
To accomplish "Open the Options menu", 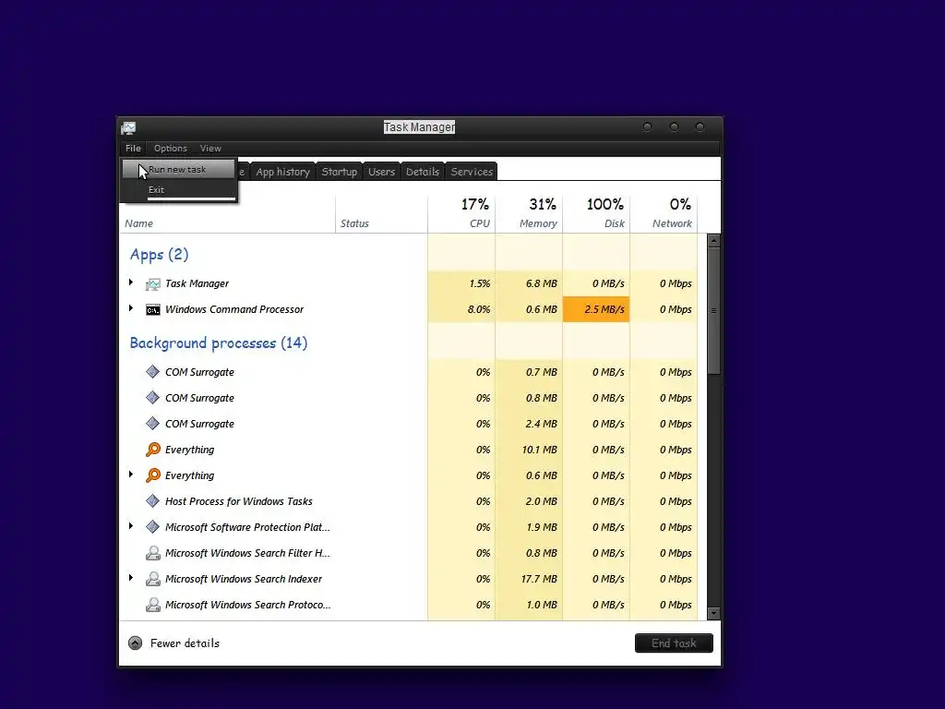I will [171, 149].
